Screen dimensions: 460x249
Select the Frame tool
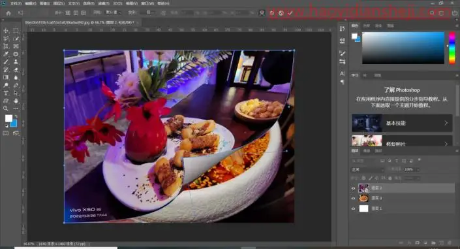(16, 46)
